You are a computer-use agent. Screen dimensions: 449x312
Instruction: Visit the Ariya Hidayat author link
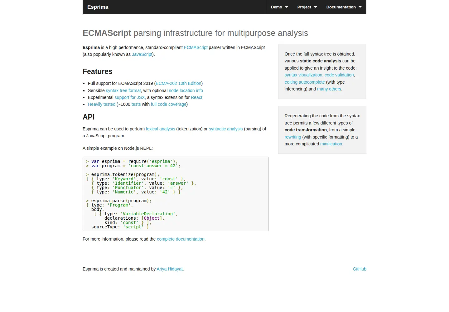170,269
